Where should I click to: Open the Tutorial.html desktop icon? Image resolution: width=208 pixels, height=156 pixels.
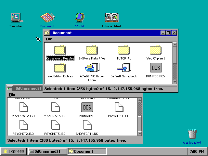point(111,18)
